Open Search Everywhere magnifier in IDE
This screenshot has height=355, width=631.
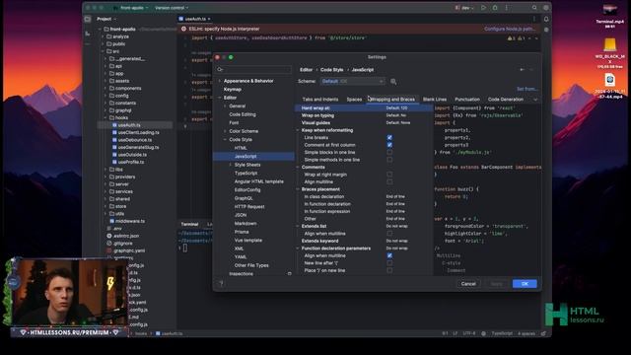tap(534, 8)
